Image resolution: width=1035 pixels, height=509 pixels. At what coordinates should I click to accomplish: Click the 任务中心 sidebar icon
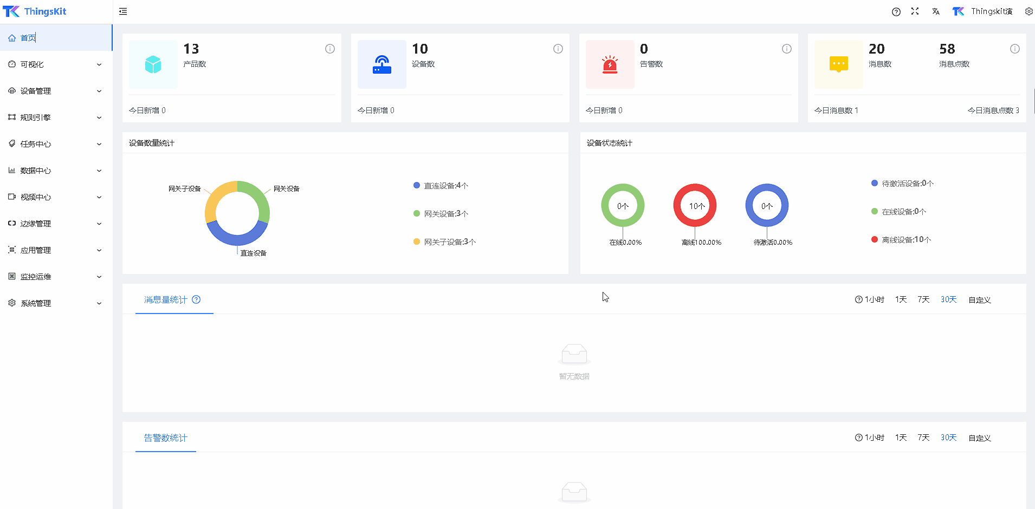12,144
